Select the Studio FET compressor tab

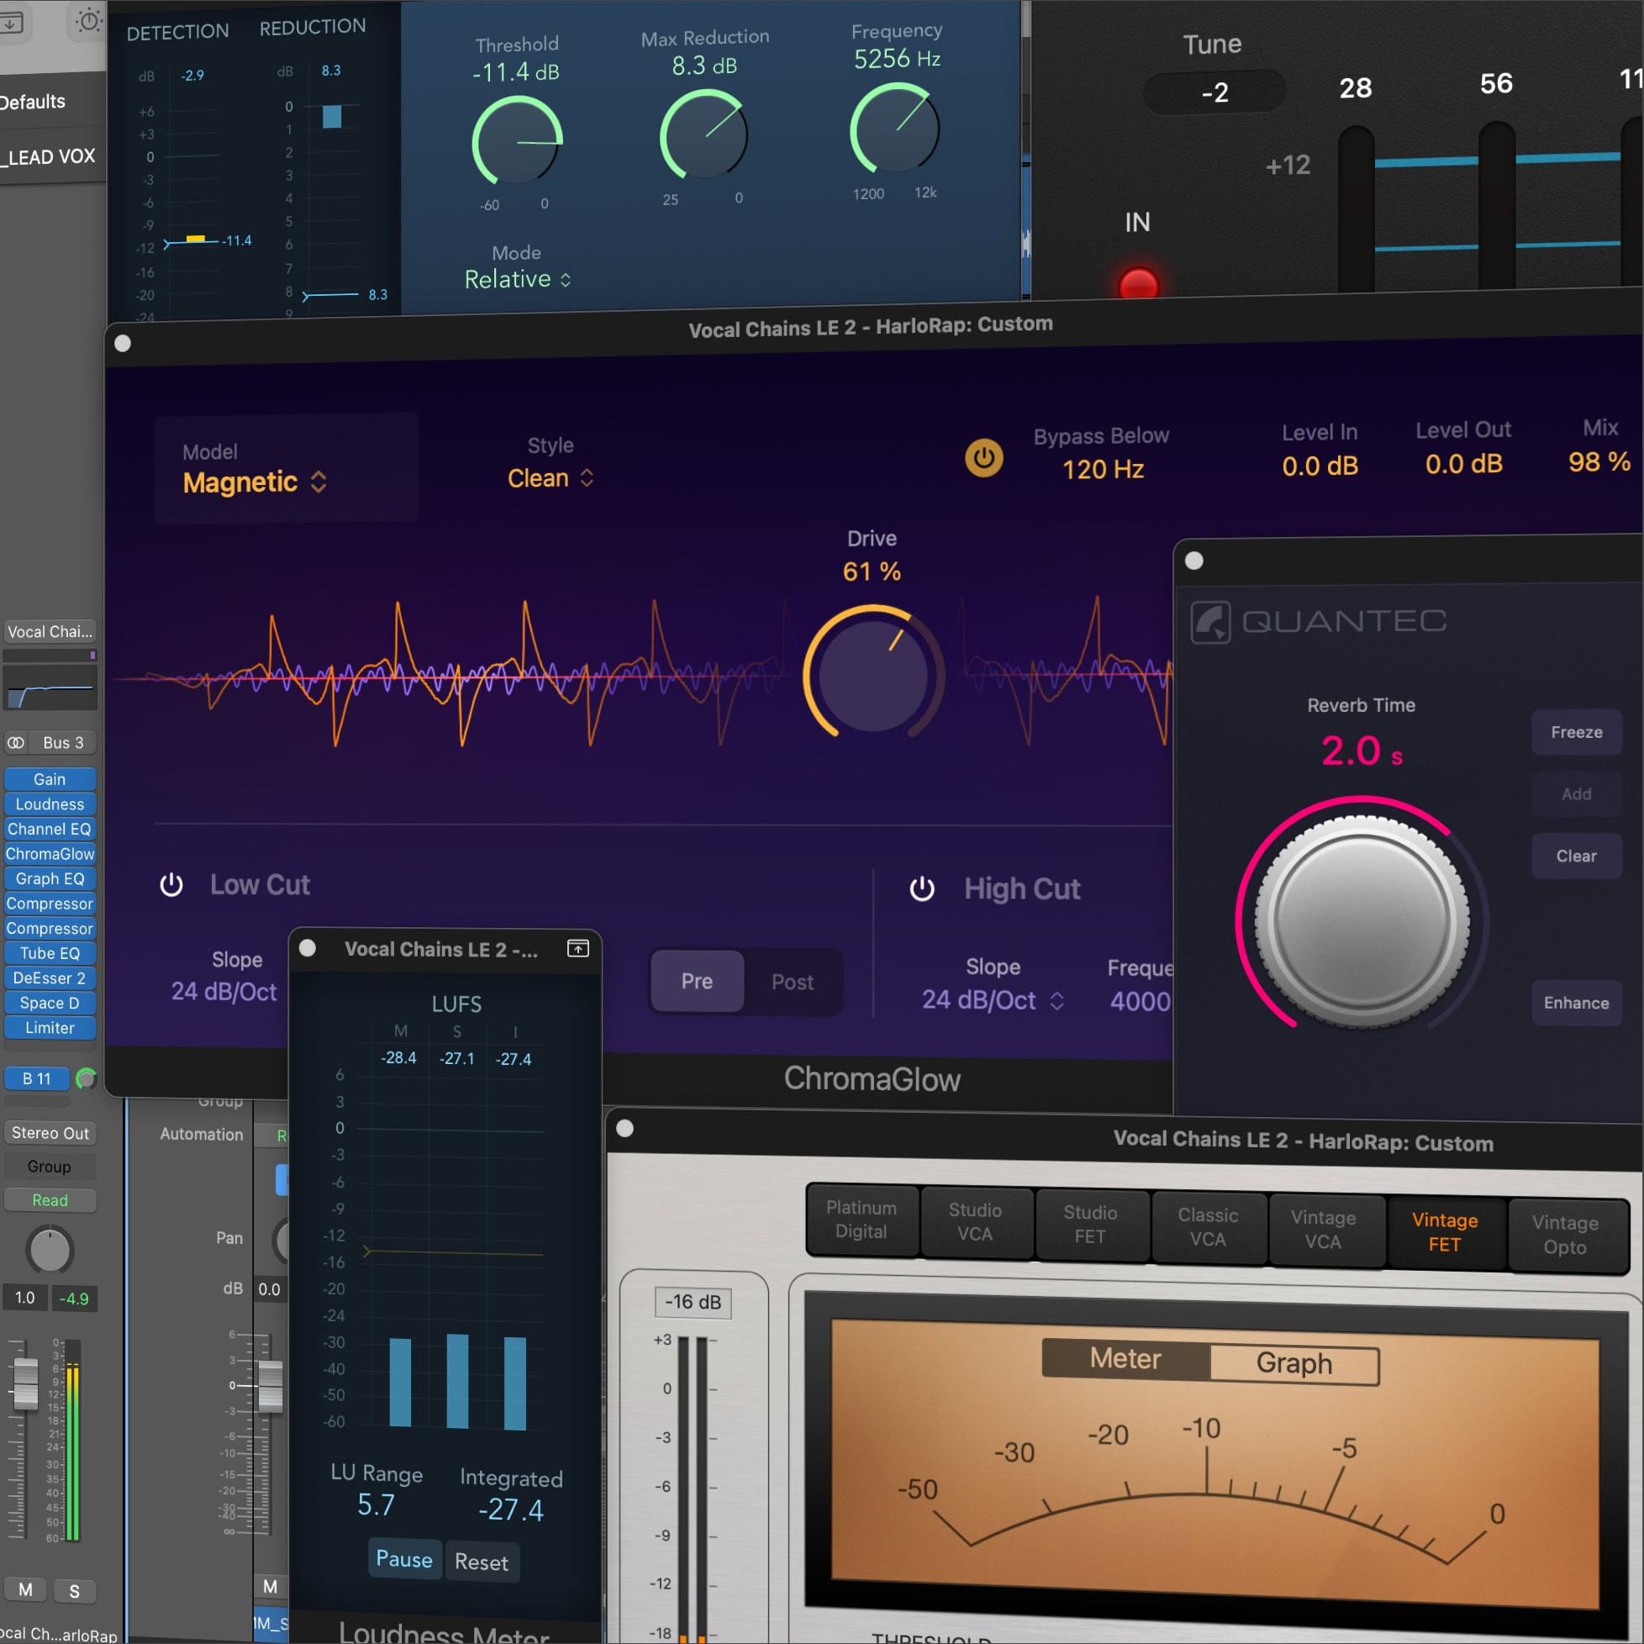click(1090, 1225)
